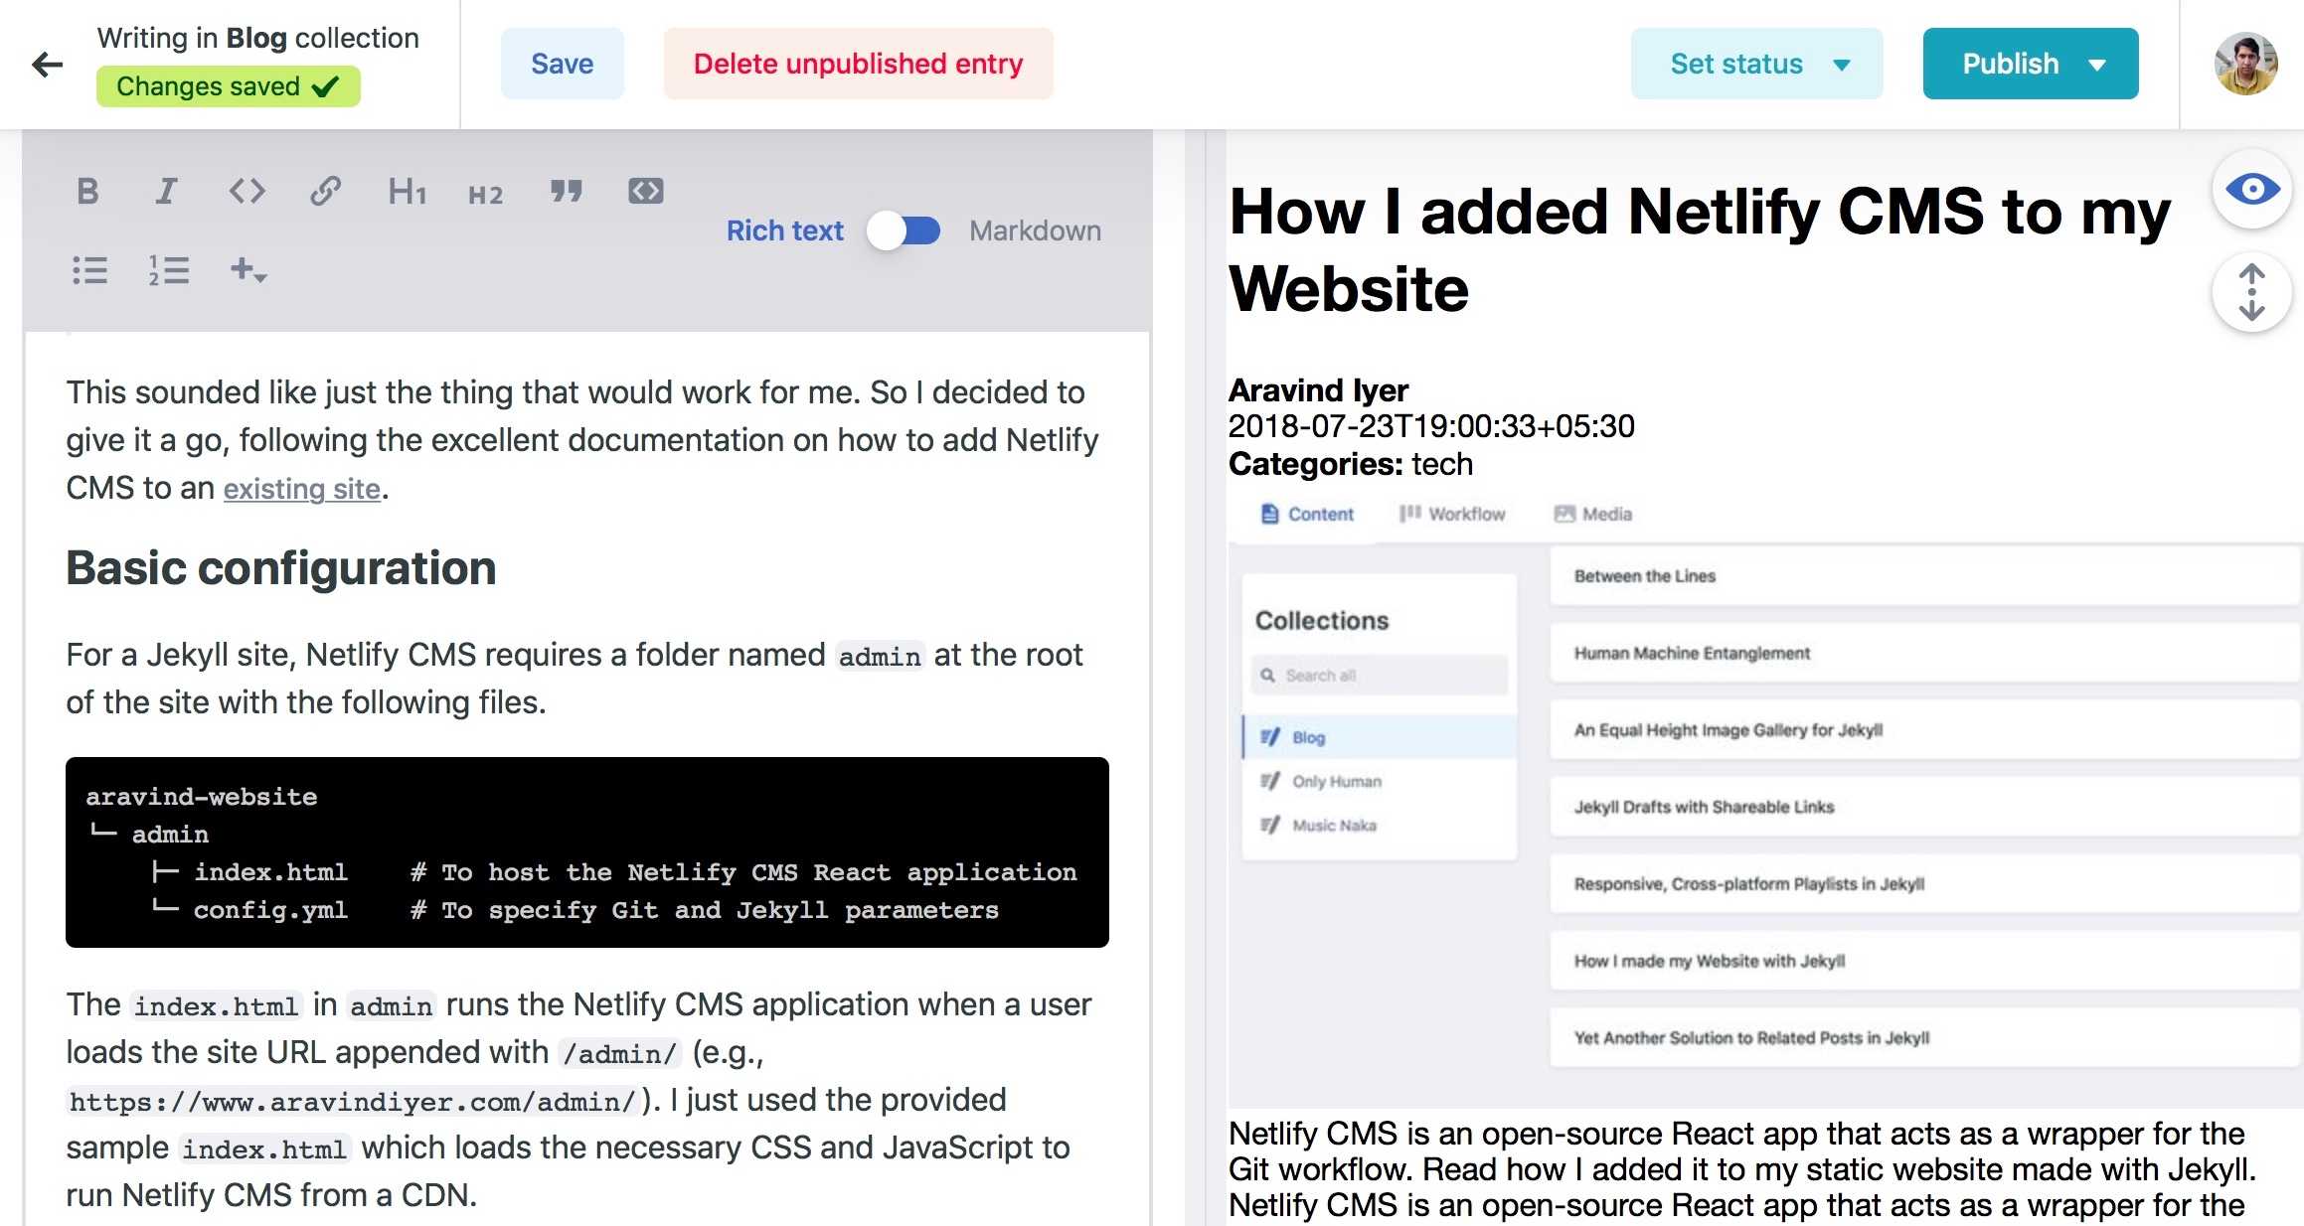Click the Code inline formatting icon
This screenshot has height=1226, width=2304.
(x=248, y=191)
